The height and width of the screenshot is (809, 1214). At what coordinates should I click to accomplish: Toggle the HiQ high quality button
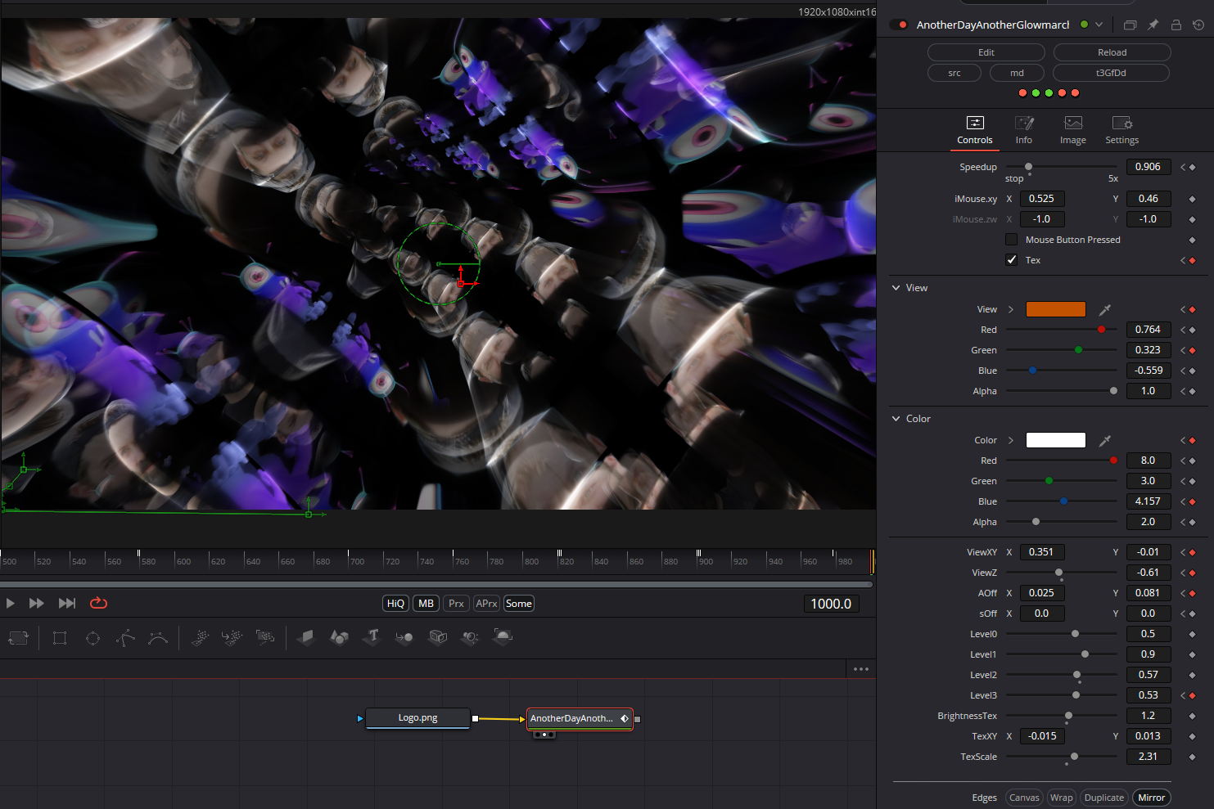(395, 604)
